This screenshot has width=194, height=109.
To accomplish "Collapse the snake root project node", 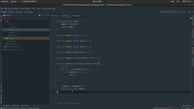I will pyautogui.click(x=3, y=18).
